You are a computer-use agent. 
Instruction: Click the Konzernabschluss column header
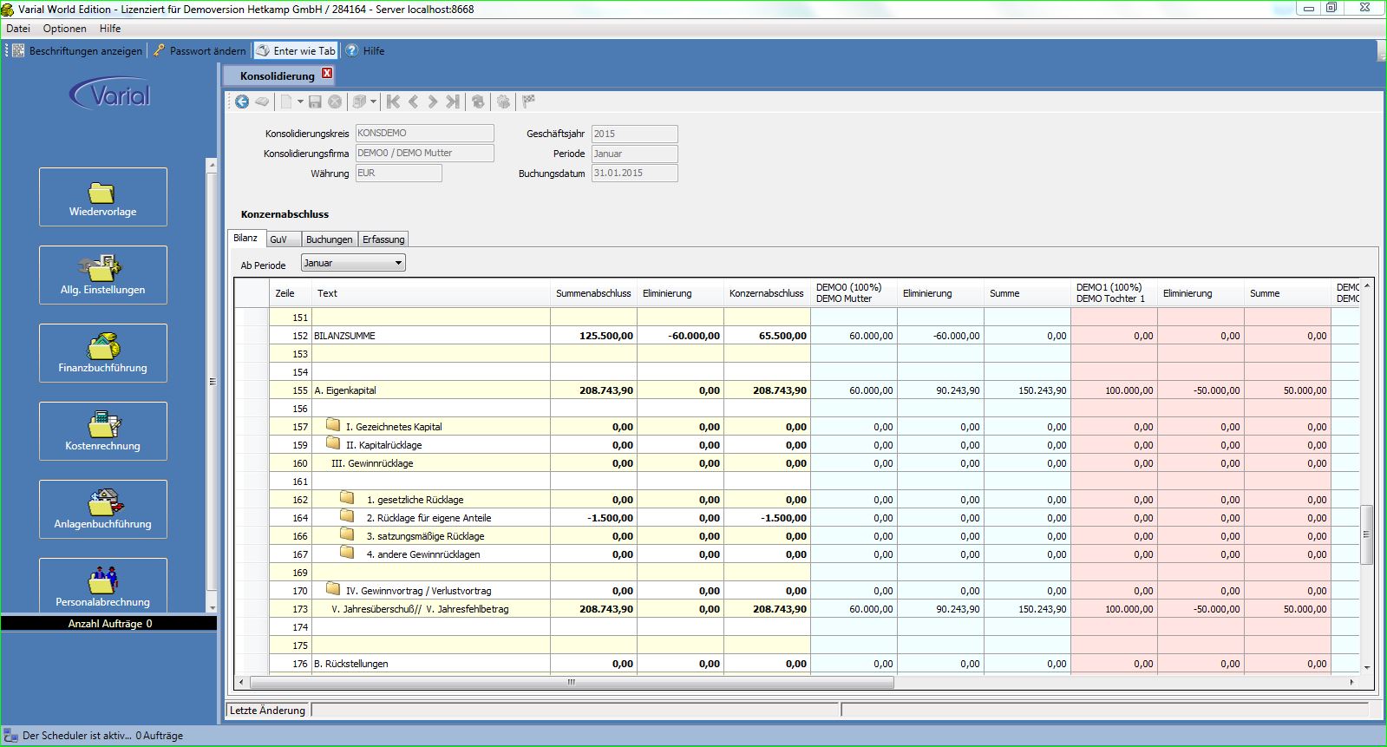767,293
